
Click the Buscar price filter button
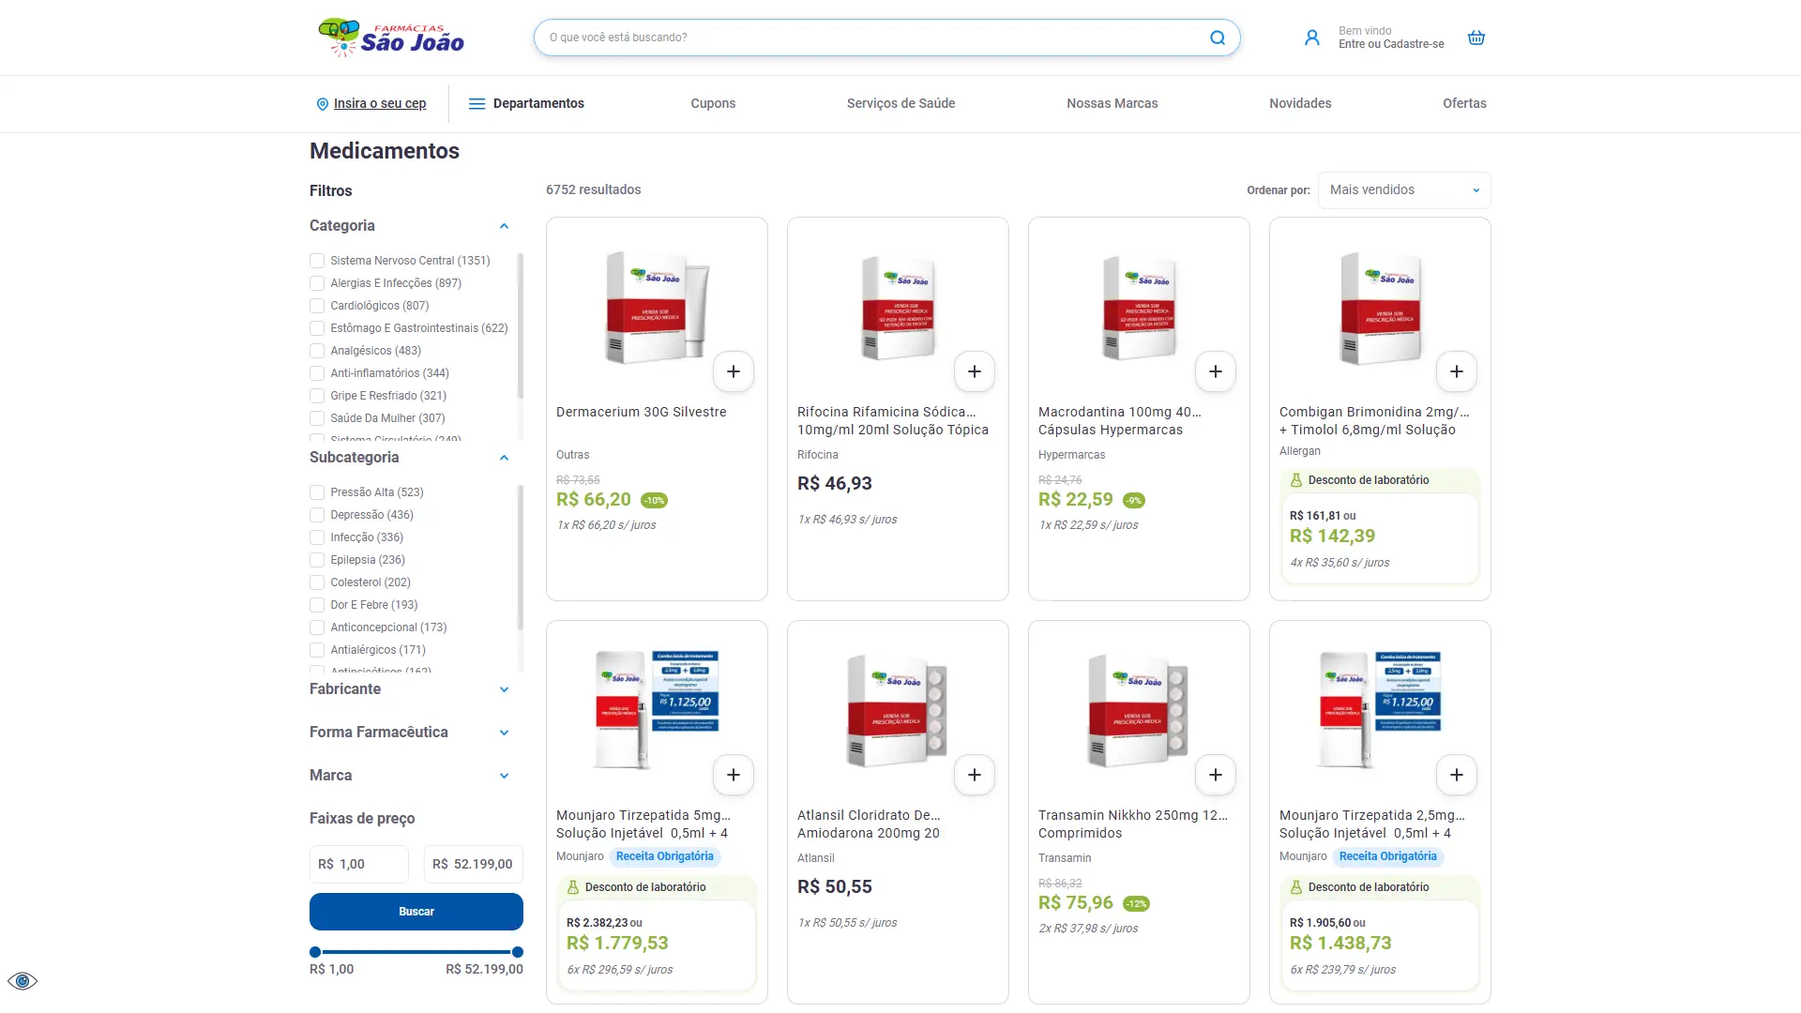click(416, 912)
